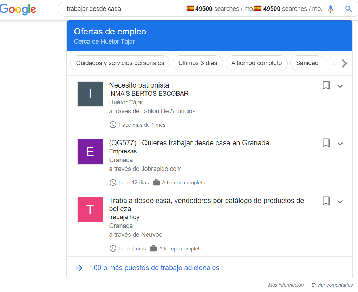This screenshot has width=358, height=292.
Task: Expand the Necesito patronista listing chevron
Action: (x=340, y=86)
